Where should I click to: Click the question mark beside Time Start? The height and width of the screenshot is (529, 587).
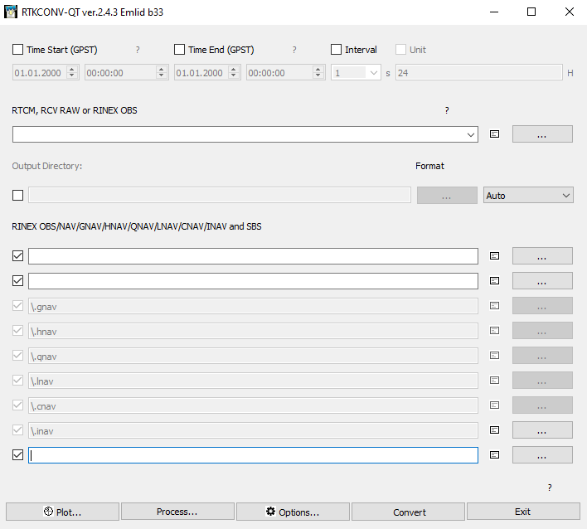pos(138,50)
